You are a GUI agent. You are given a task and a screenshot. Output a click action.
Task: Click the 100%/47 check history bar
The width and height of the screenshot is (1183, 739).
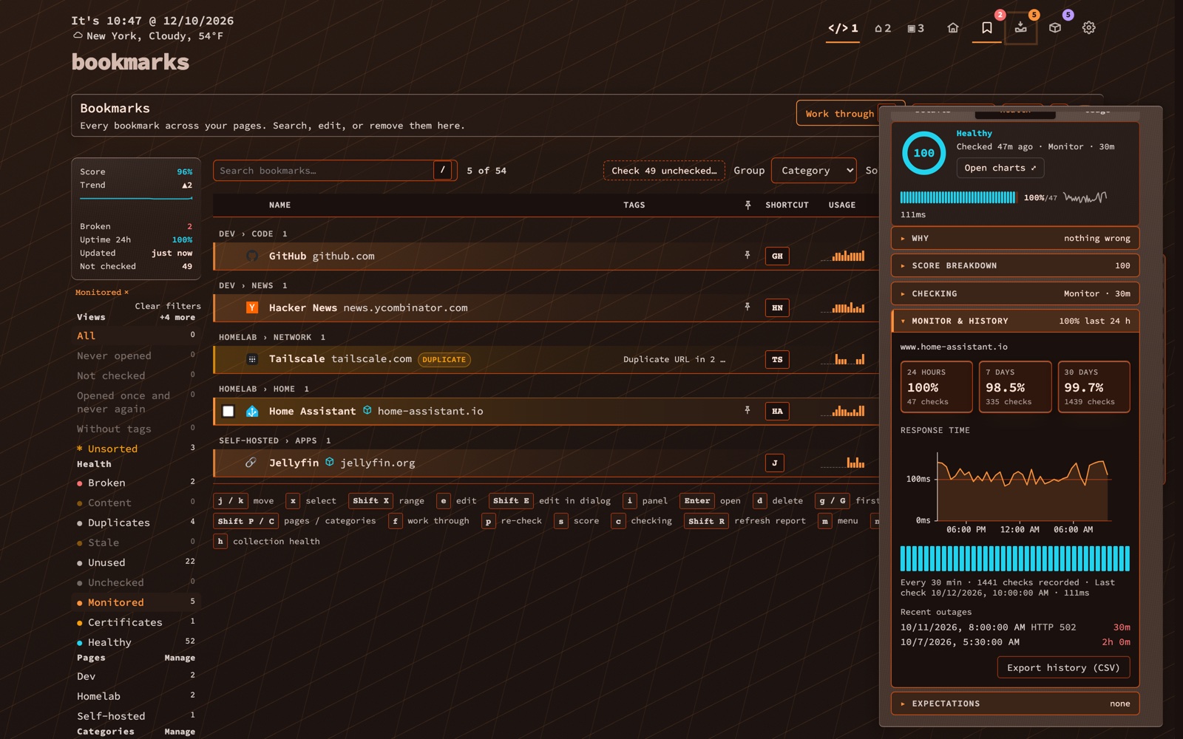pos(958,197)
